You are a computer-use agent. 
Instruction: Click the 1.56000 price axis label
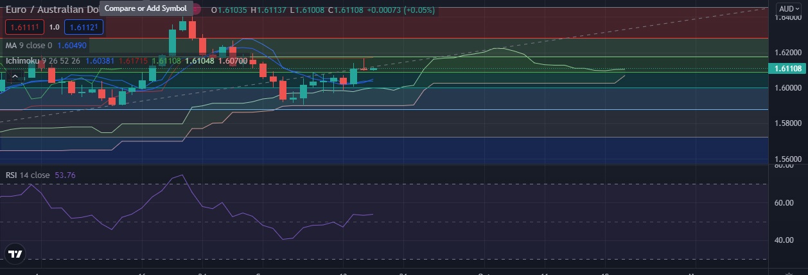787,158
